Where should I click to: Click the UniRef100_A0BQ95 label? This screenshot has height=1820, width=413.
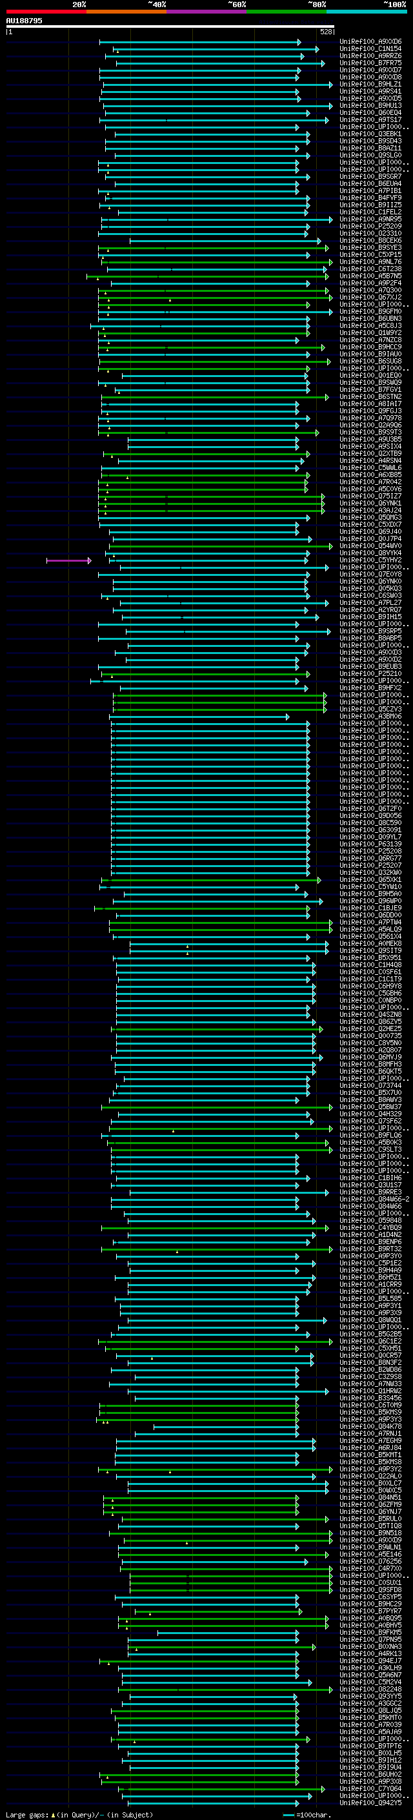(370, 1618)
